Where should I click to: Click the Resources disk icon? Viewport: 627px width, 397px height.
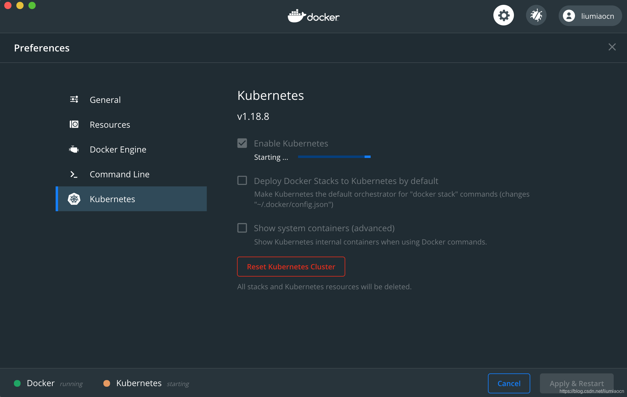coord(74,124)
